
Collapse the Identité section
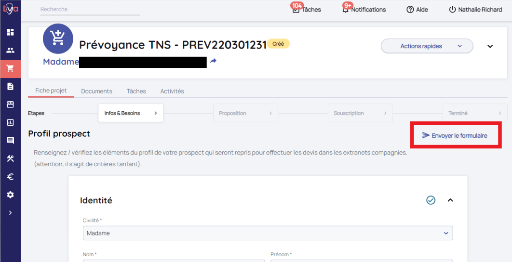pos(450,200)
